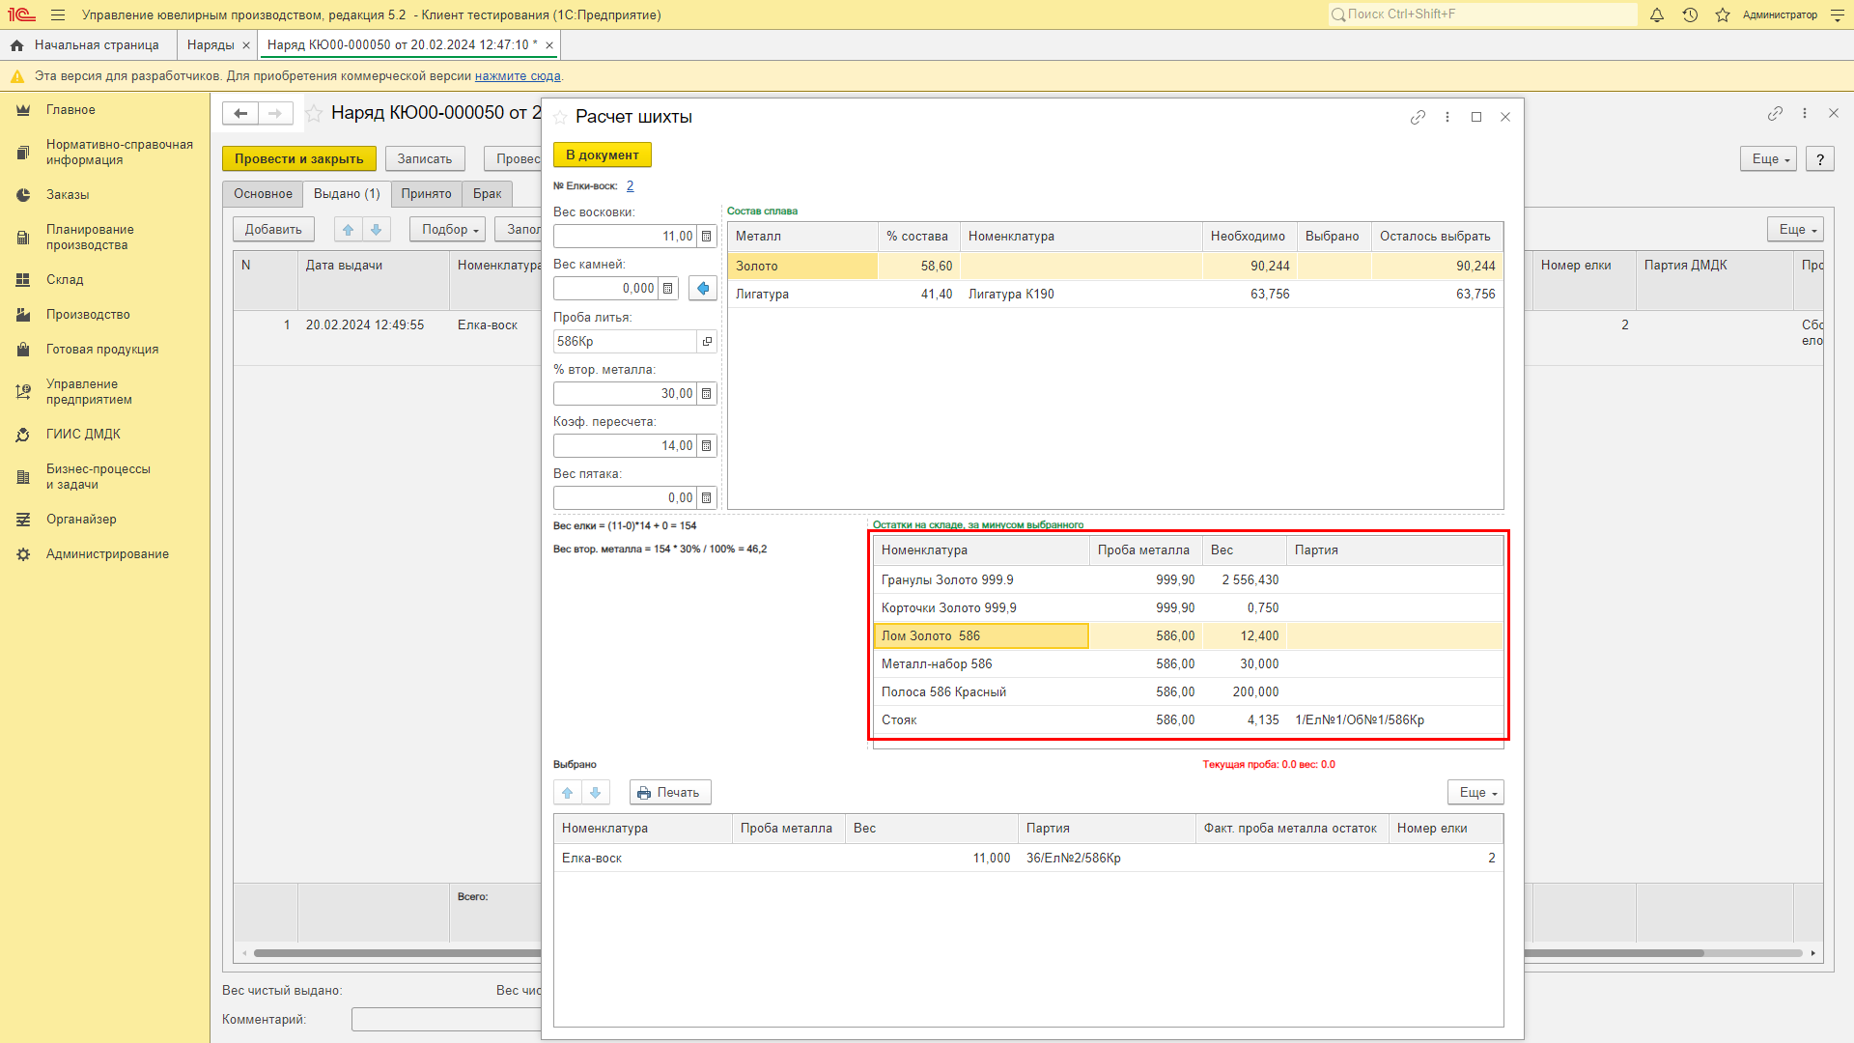
Task: Open help question mark button
Action: click(x=1820, y=159)
